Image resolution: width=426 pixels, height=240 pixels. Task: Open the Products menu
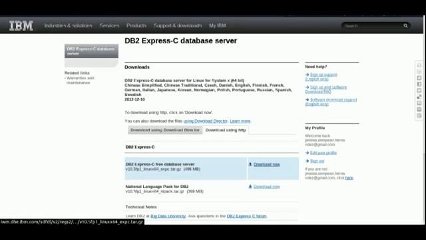tap(136, 25)
